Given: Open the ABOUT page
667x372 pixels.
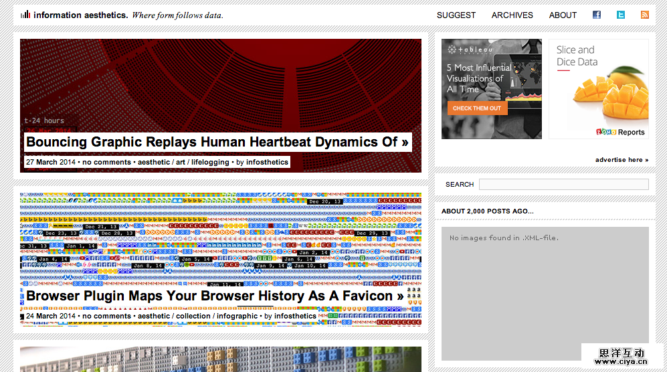Looking at the screenshot, I should tap(563, 15).
